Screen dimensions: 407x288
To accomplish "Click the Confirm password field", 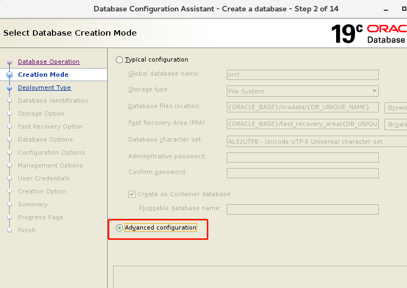I will click(303, 173).
